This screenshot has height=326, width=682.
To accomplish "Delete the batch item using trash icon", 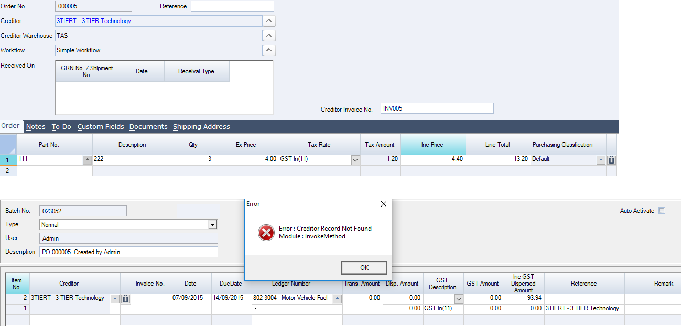I will coord(125,299).
